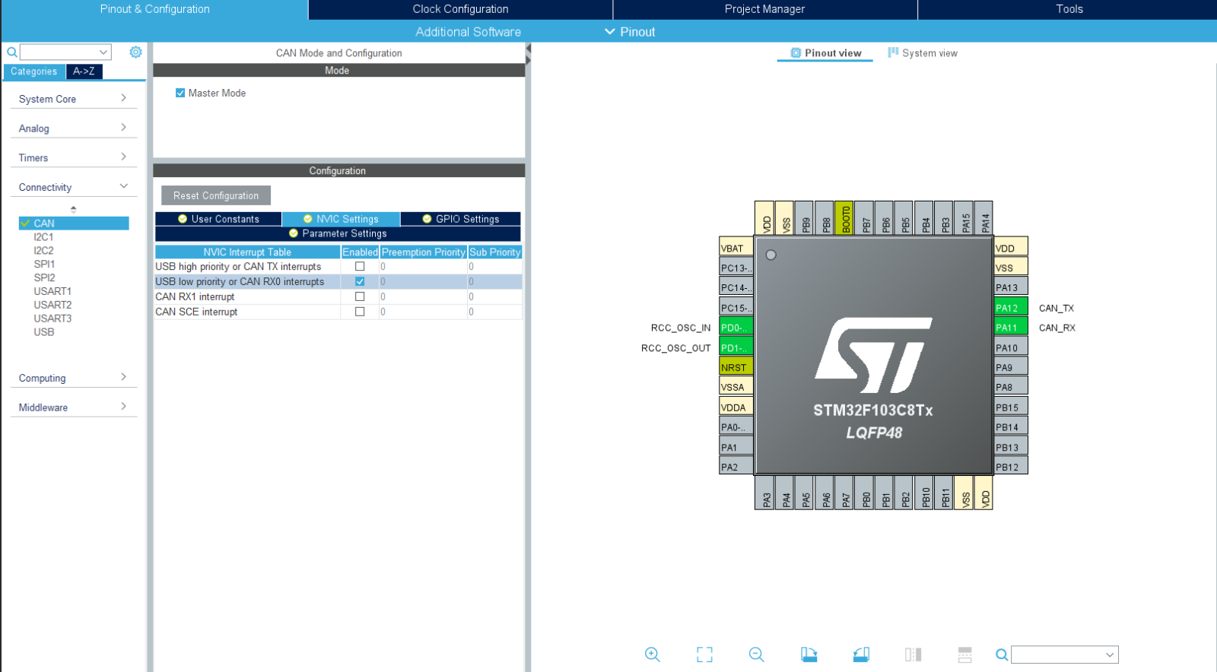Rotate chip view clockwise icon

pyautogui.click(x=809, y=655)
